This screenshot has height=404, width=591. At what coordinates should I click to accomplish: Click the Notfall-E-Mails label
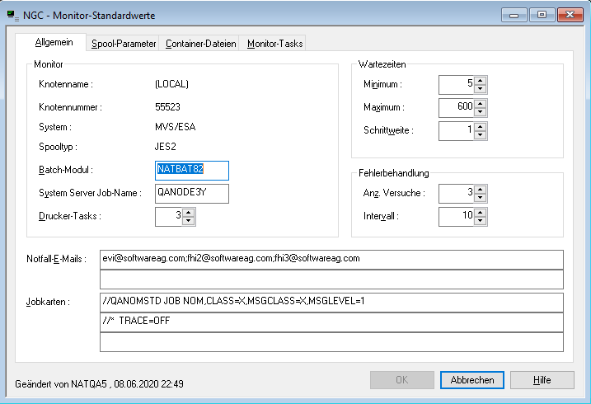pyautogui.click(x=57, y=259)
